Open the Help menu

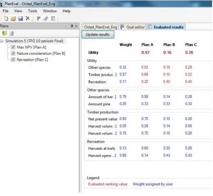66,11
